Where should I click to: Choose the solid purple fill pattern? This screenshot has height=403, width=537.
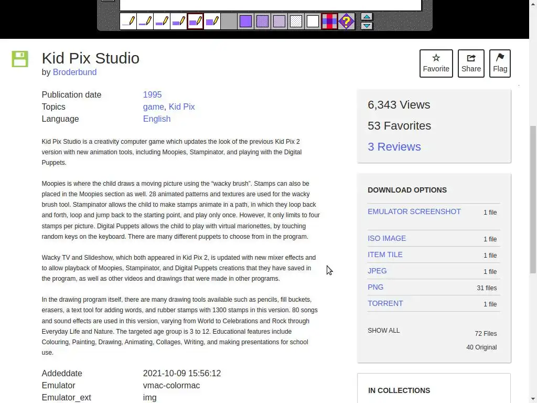pyautogui.click(x=245, y=21)
